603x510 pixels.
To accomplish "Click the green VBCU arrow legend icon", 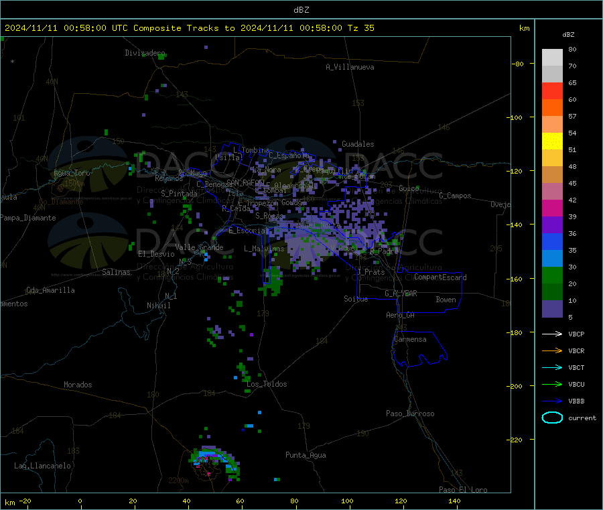I will [x=552, y=384].
